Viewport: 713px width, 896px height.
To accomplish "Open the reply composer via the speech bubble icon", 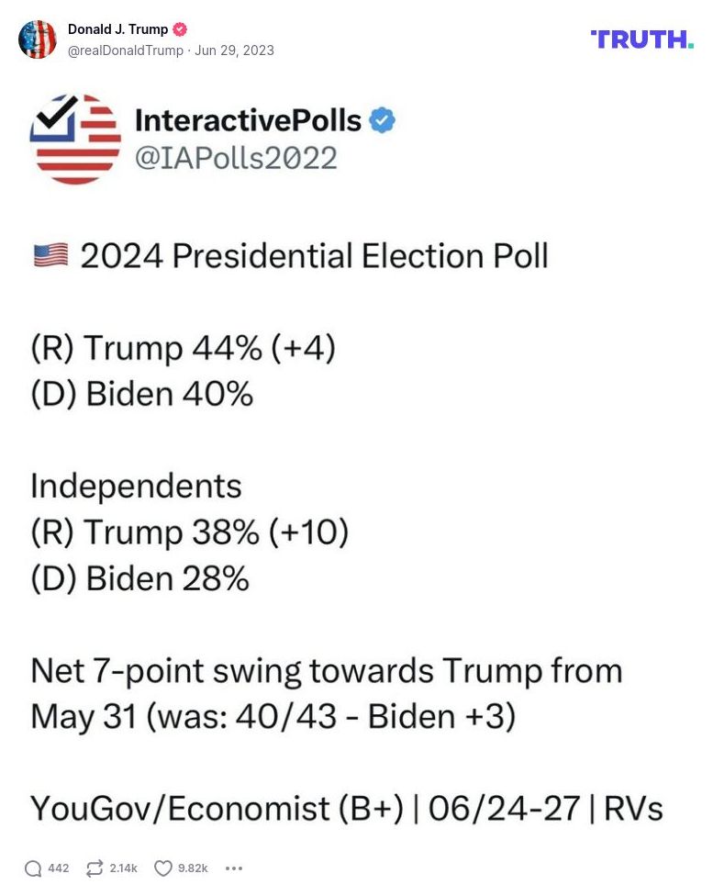I will 34,868.
